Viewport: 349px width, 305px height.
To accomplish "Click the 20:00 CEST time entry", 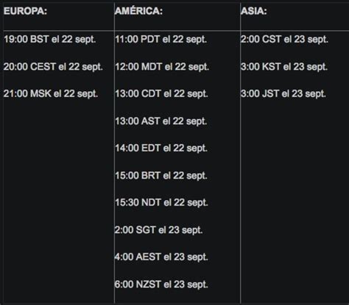I will (x=53, y=67).
